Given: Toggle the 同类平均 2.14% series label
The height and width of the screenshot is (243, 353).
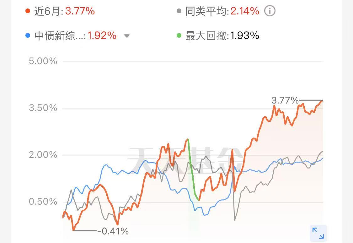Looking at the screenshot, I should point(222,11).
